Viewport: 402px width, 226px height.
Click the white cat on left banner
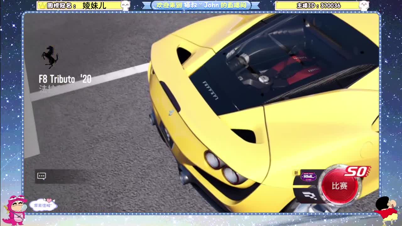(126, 5)
